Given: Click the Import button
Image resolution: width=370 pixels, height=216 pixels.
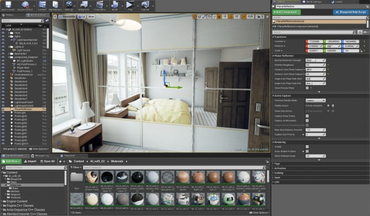Looking at the screenshot, I should point(30,161).
